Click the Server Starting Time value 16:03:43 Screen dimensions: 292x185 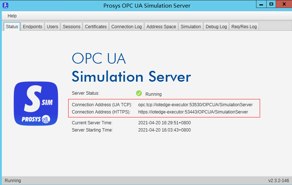click(x=164, y=130)
